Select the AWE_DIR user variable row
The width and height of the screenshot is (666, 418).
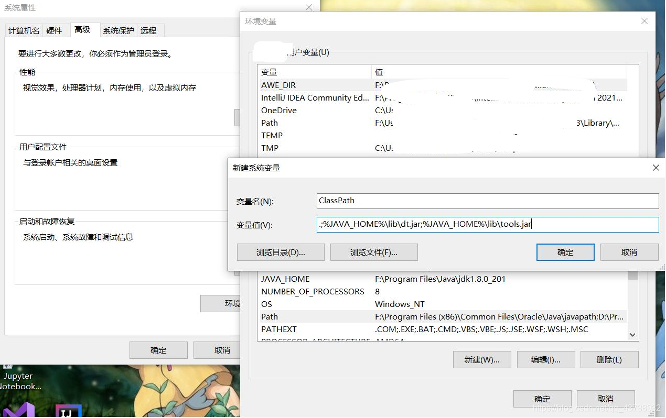point(443,85)
